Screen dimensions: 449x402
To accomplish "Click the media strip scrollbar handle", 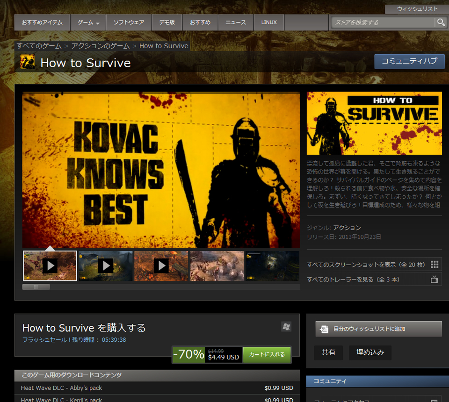I will (x=36, y=287).
